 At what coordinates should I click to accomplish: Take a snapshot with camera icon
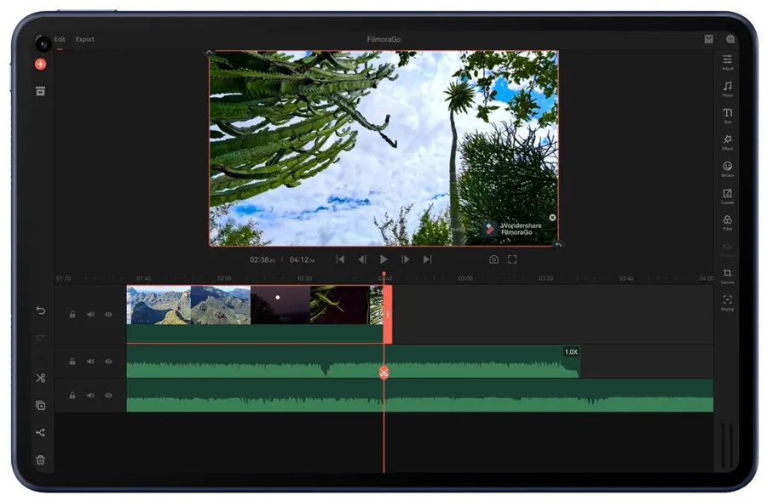click(x=493, y=259)
